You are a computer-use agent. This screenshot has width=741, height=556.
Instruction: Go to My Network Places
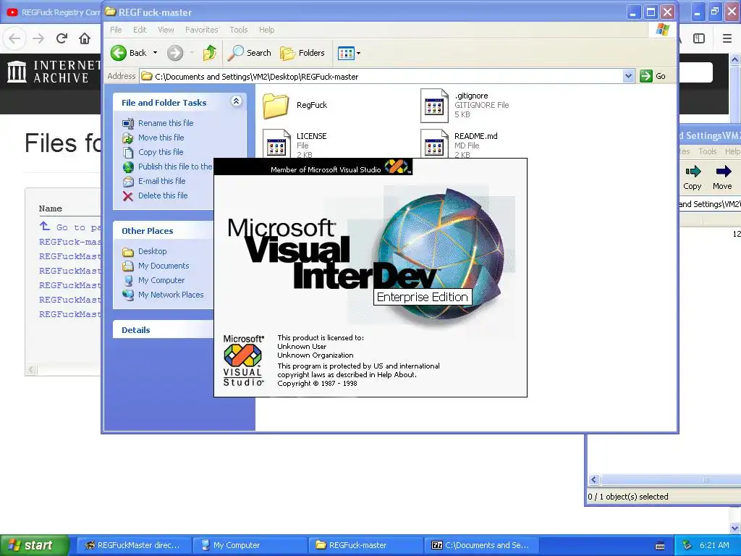(x=171, y=295)
